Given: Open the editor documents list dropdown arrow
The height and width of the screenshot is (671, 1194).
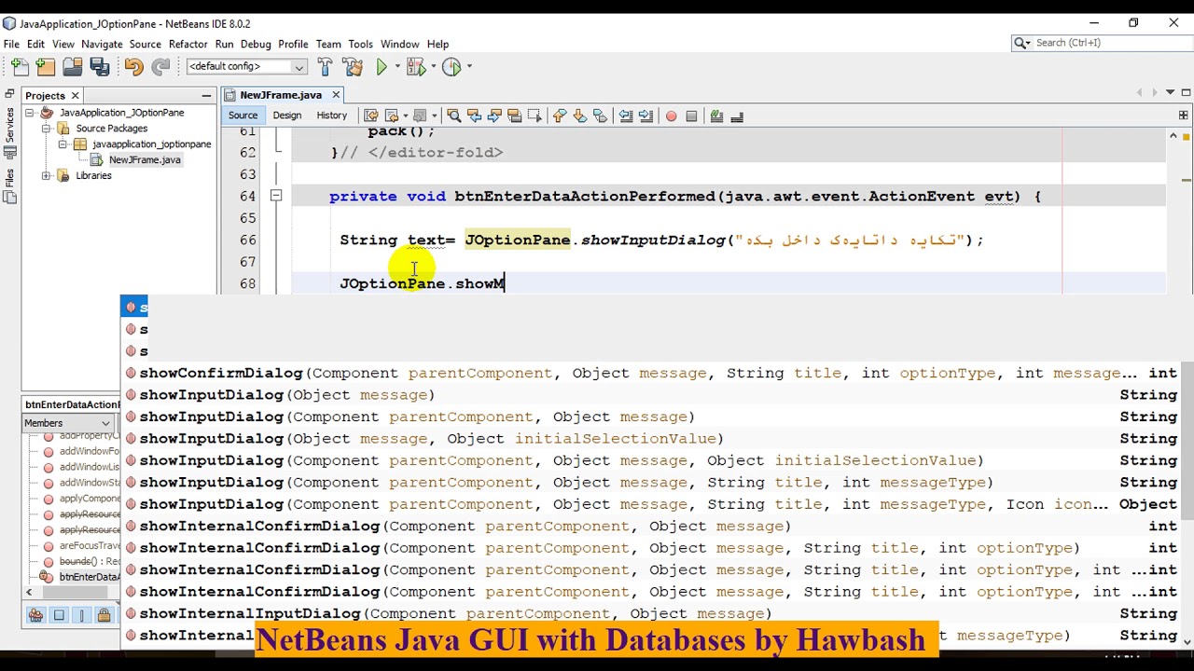Looking at the screenshot, I should (x=1170, y=93).
